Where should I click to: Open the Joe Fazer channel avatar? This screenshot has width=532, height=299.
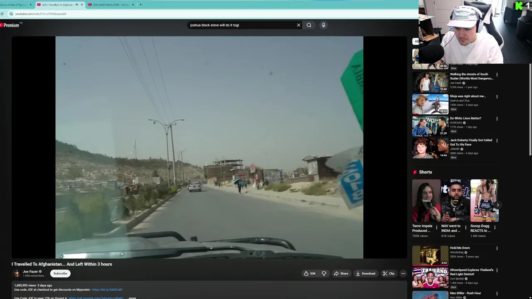tap(17, 273)
